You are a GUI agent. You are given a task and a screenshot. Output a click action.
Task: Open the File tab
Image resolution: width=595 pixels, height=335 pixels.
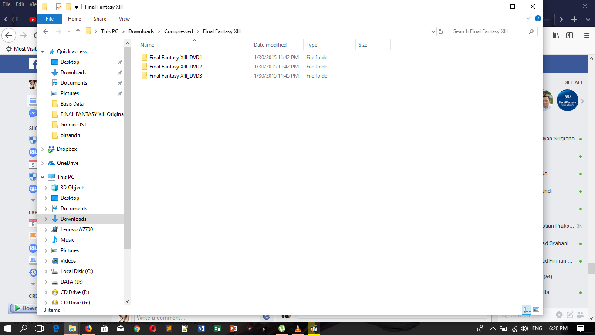click(50, 19)
